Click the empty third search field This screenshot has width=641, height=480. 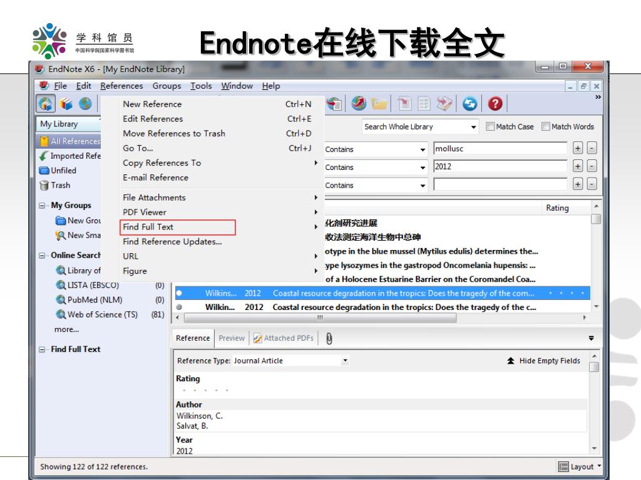(500, 184)
